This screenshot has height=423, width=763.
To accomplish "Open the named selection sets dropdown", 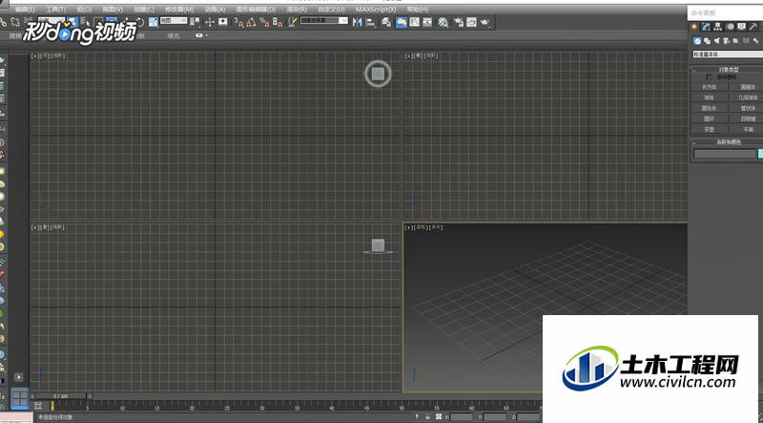I will click(324, 21).
